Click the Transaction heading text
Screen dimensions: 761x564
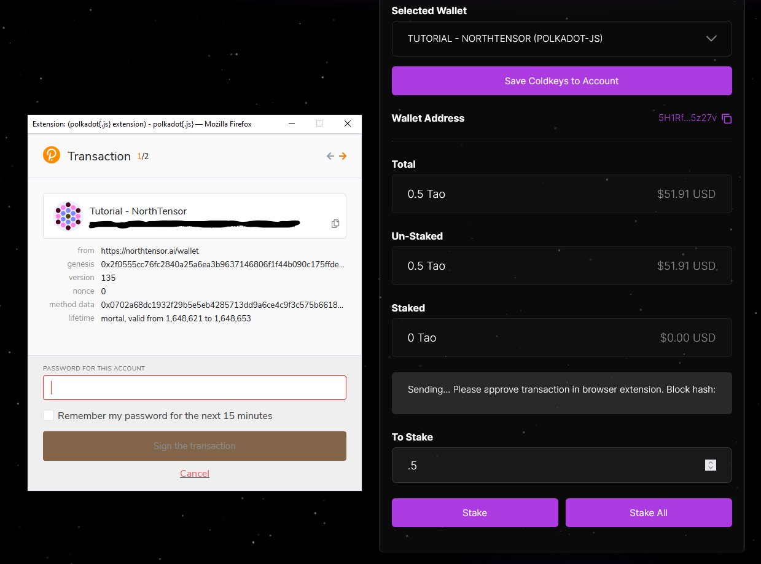coord(99,156)
